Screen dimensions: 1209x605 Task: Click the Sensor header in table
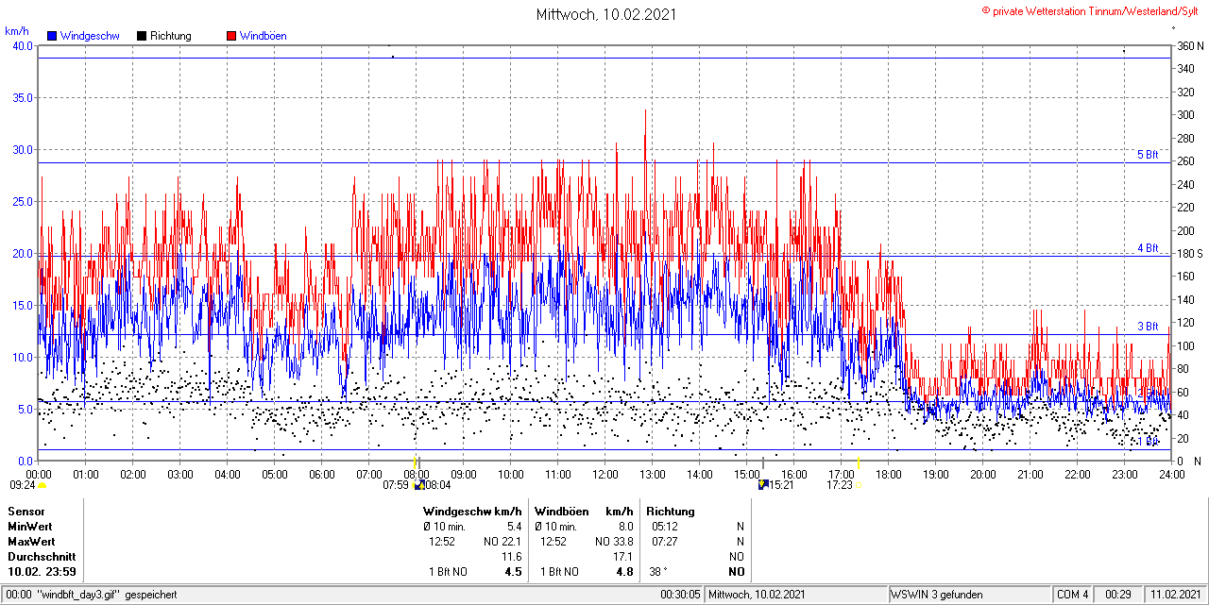click(x=26, y=511)
